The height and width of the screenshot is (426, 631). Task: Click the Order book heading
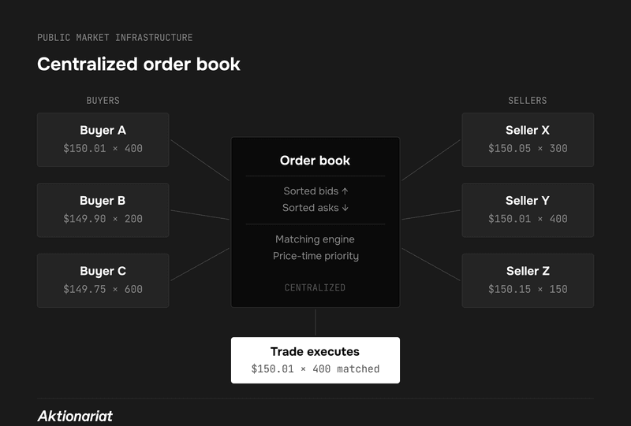(315, 161)
